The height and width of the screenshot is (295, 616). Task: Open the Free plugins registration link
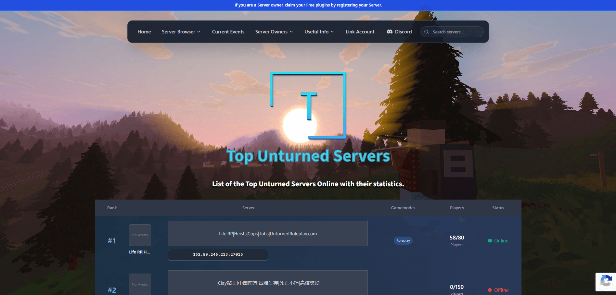(x=318, y=5)
